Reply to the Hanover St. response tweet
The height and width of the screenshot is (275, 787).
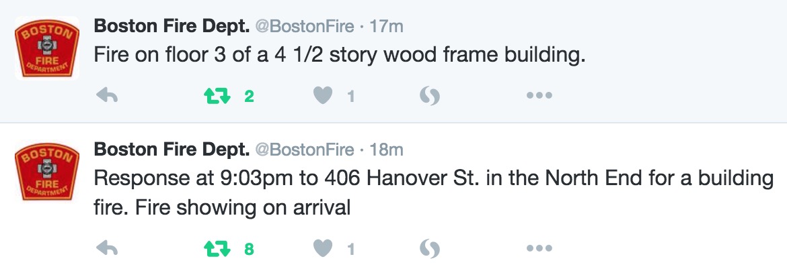tap(106, 248)
